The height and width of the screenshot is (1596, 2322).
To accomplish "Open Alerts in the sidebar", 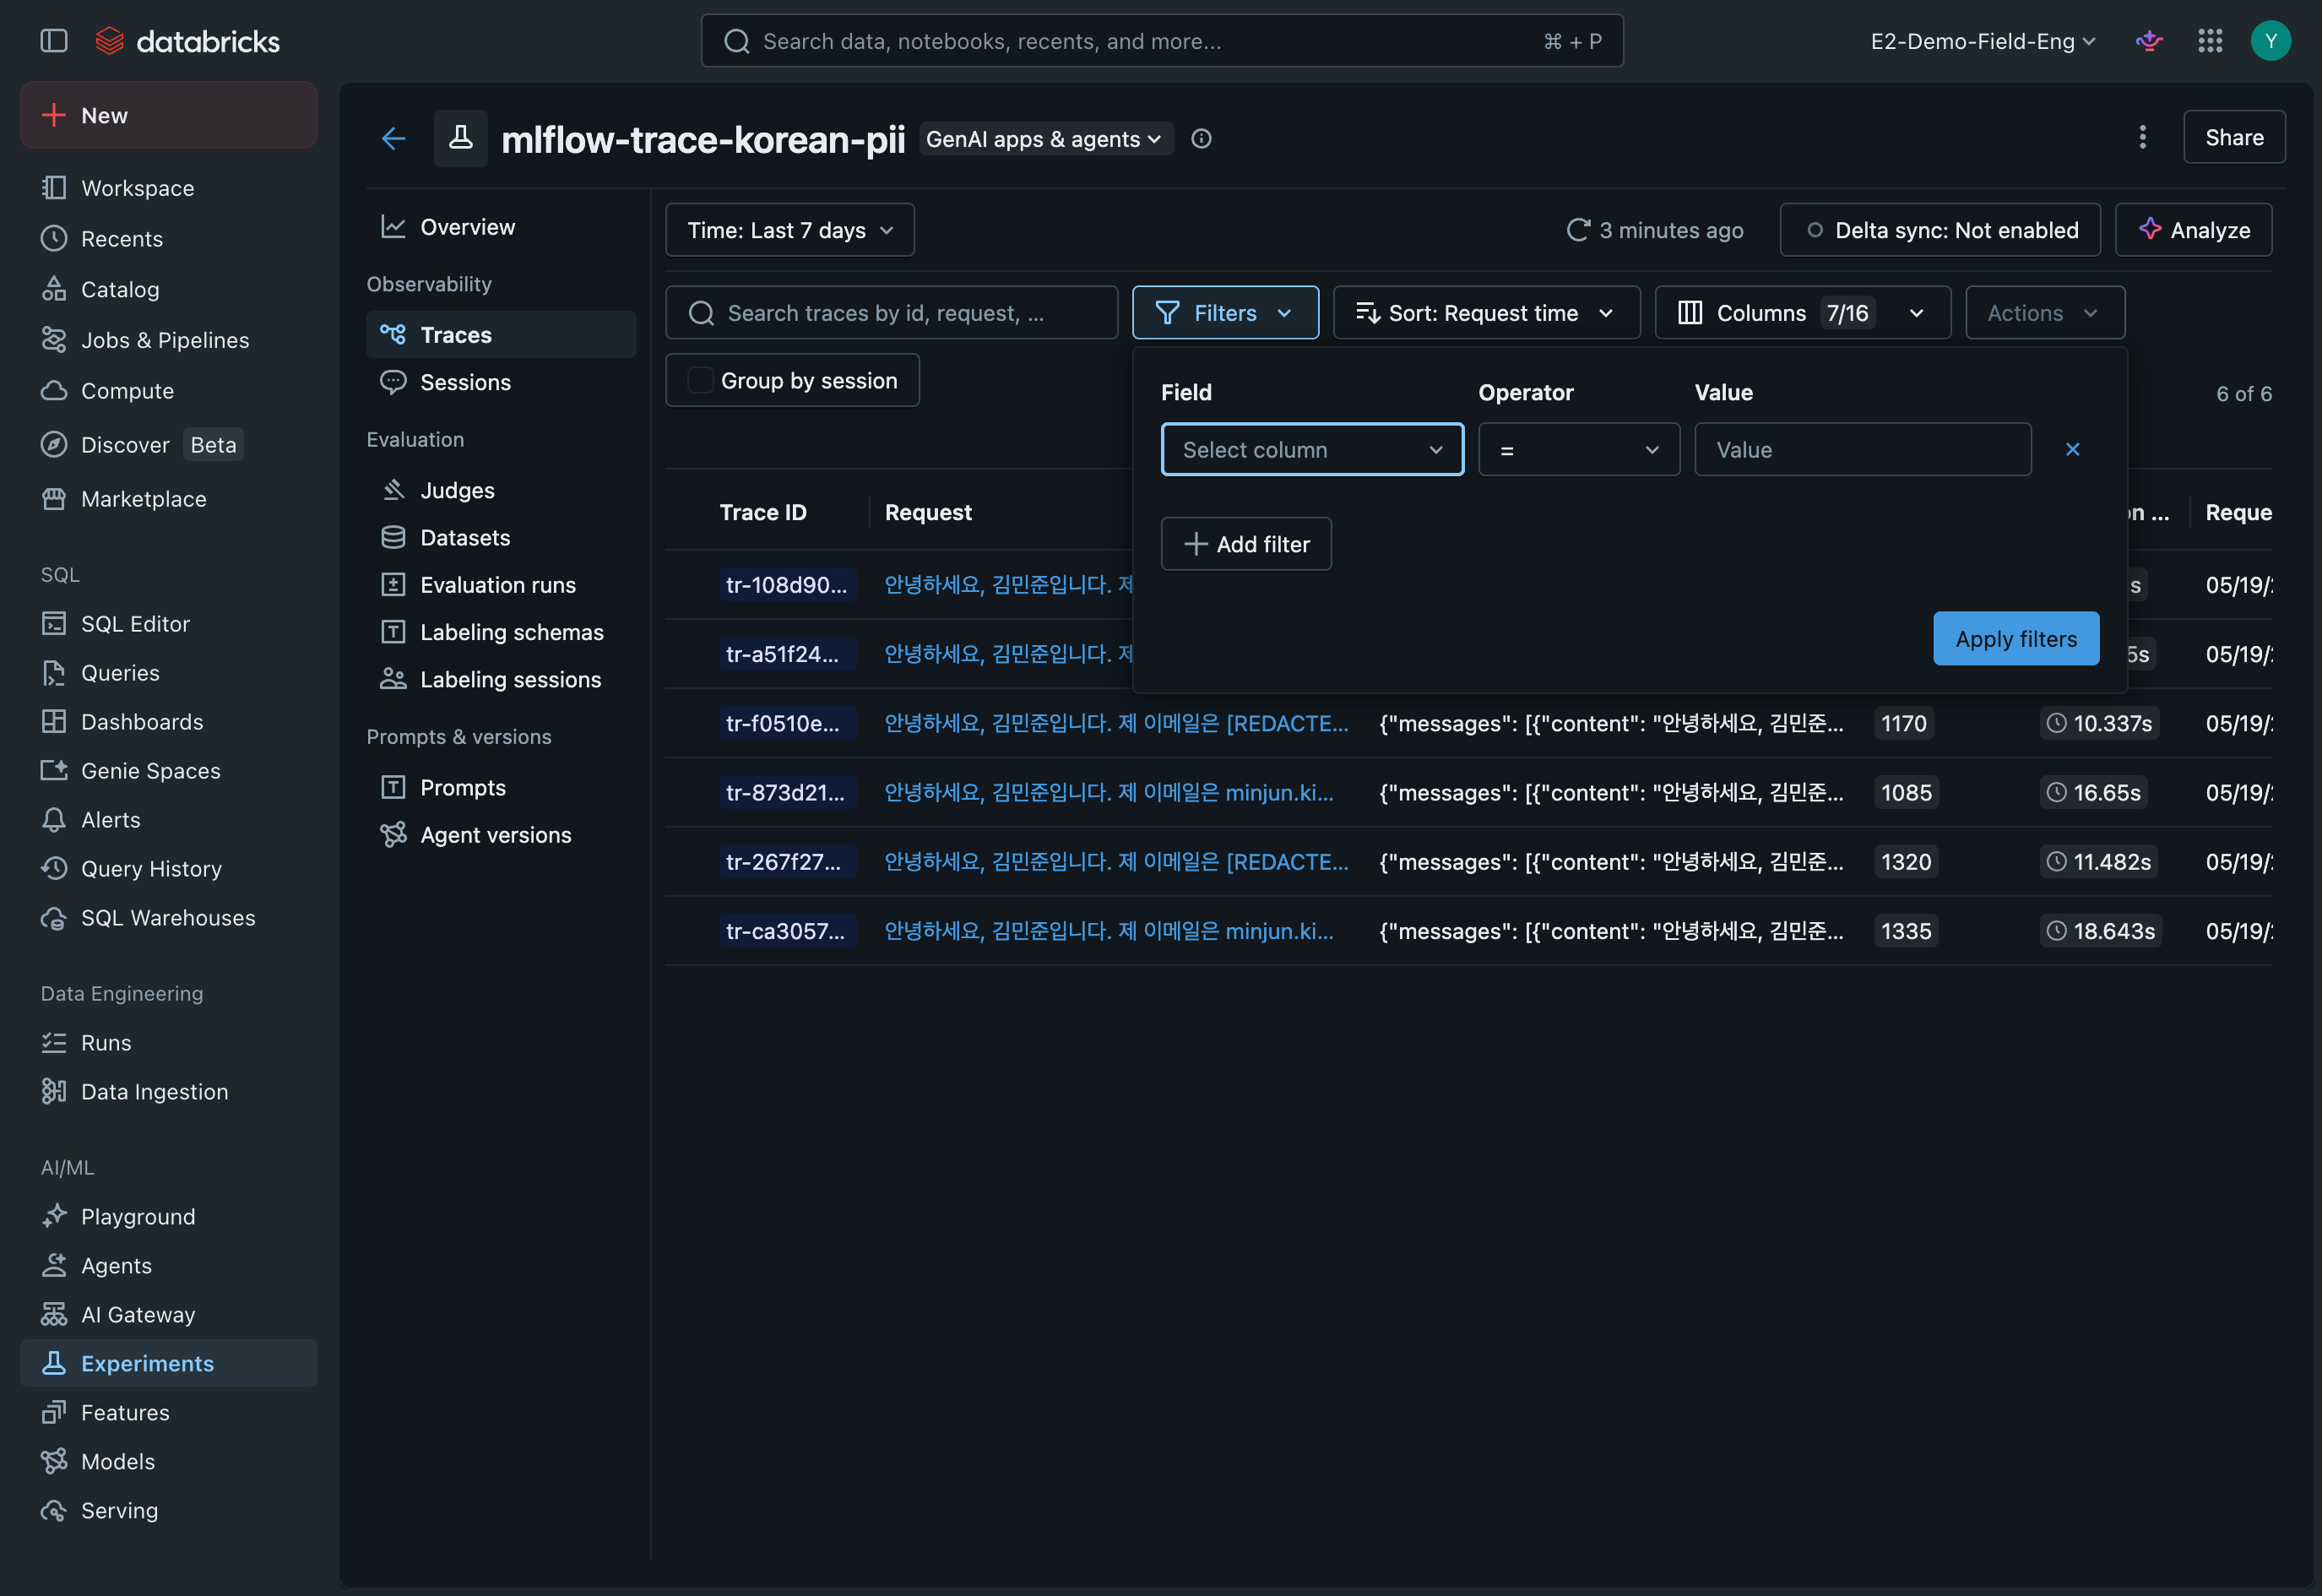I will pyautogui.click(x=168, y=819).
